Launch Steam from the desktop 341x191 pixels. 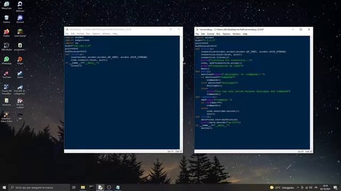(20, 74)
